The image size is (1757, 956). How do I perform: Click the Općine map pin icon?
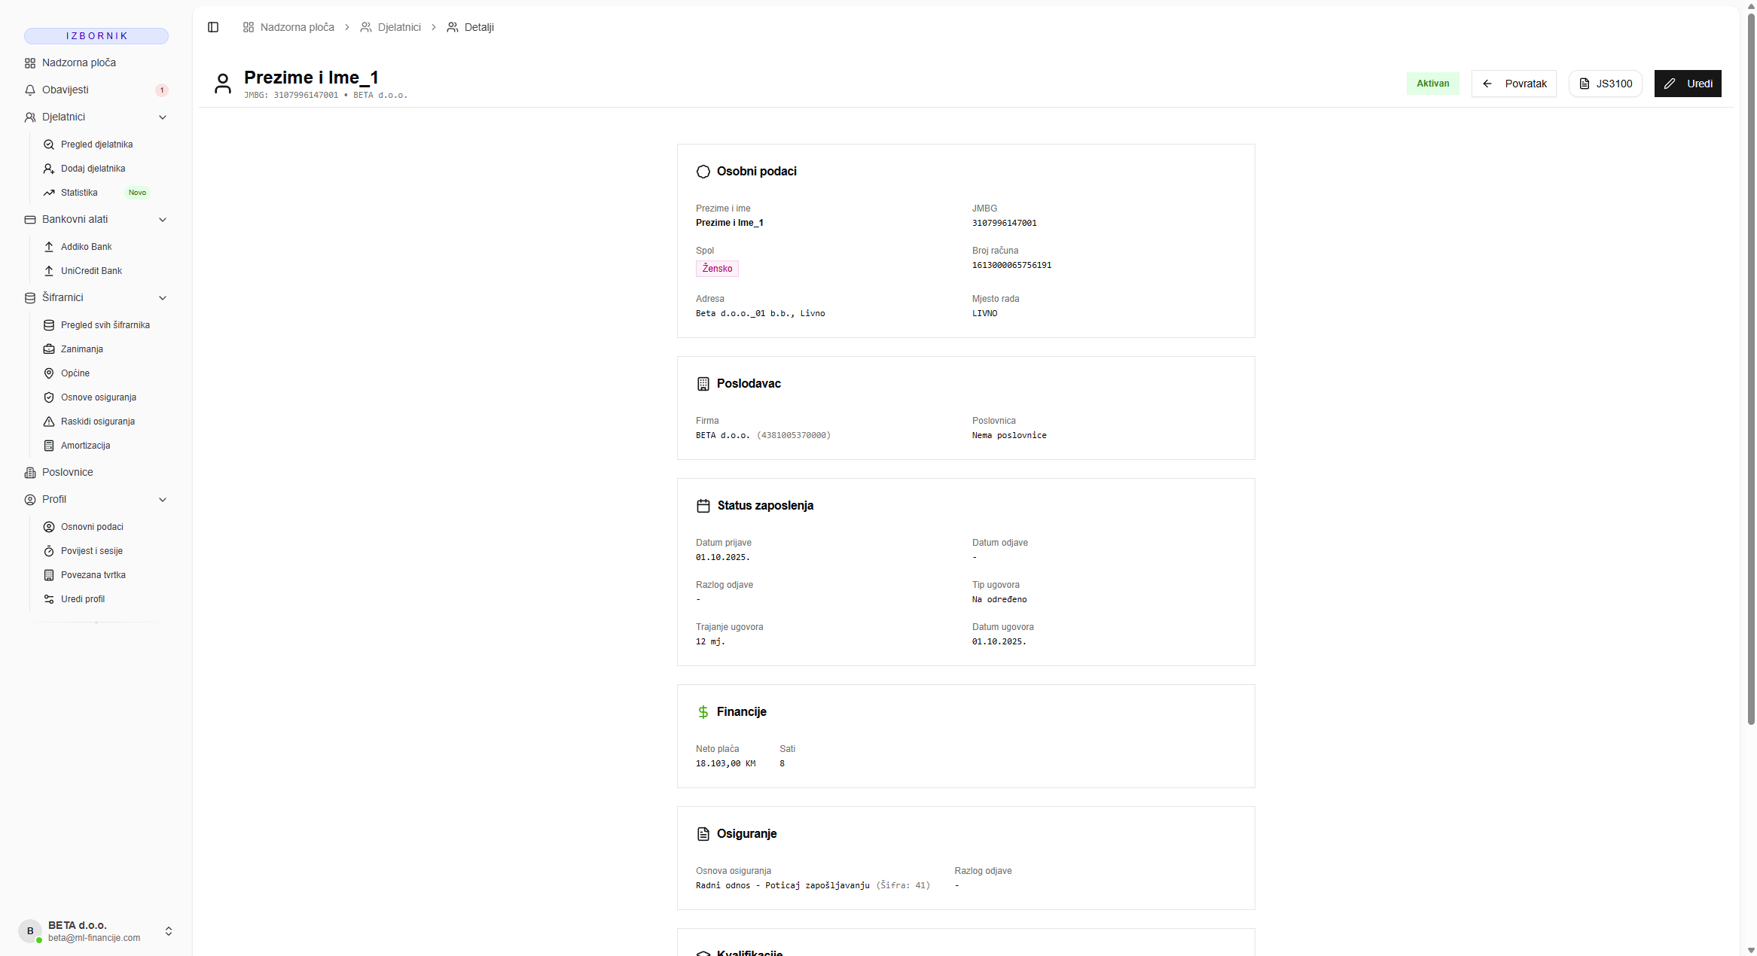coord(49,373)
